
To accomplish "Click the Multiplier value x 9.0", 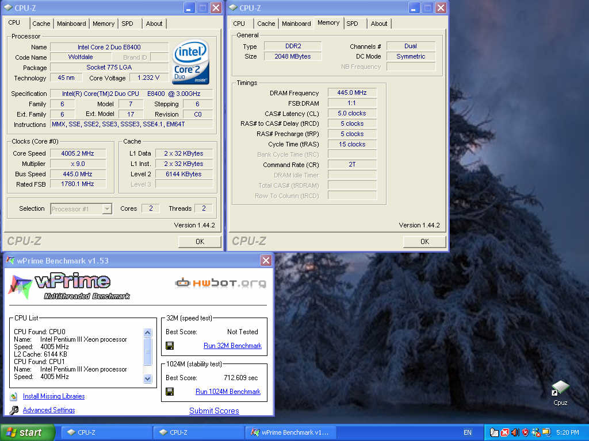I will pos(78,164).
